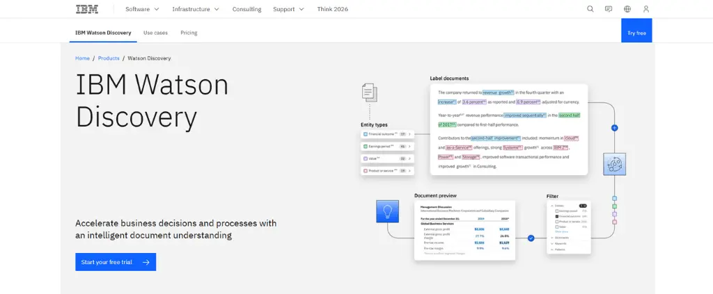Click the highlighted '0.9 percent' label
The image size is (713, 294).
click(x=528, y=102)
